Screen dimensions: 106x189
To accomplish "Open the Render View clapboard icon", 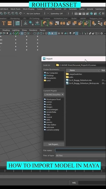I will (x=76, y=13).
